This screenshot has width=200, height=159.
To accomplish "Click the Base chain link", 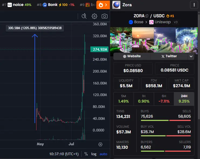I will click(136, 22).
